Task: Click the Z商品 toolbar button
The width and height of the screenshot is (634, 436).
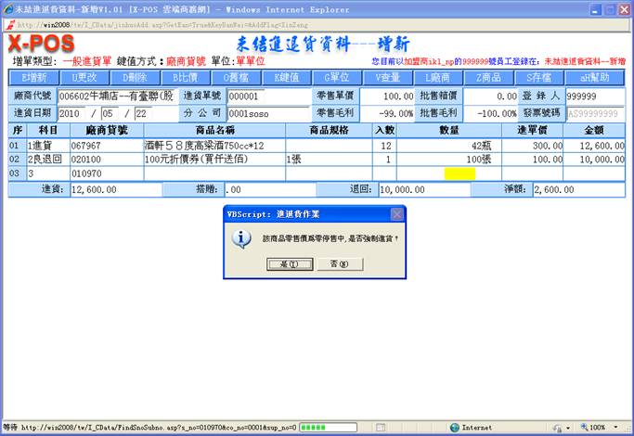Action: point(488,78)
